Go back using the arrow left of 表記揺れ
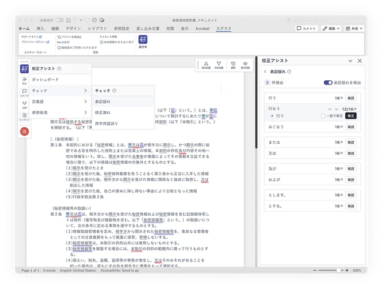Viewport: 383px width, 289px height. click(x=266, y=72)
